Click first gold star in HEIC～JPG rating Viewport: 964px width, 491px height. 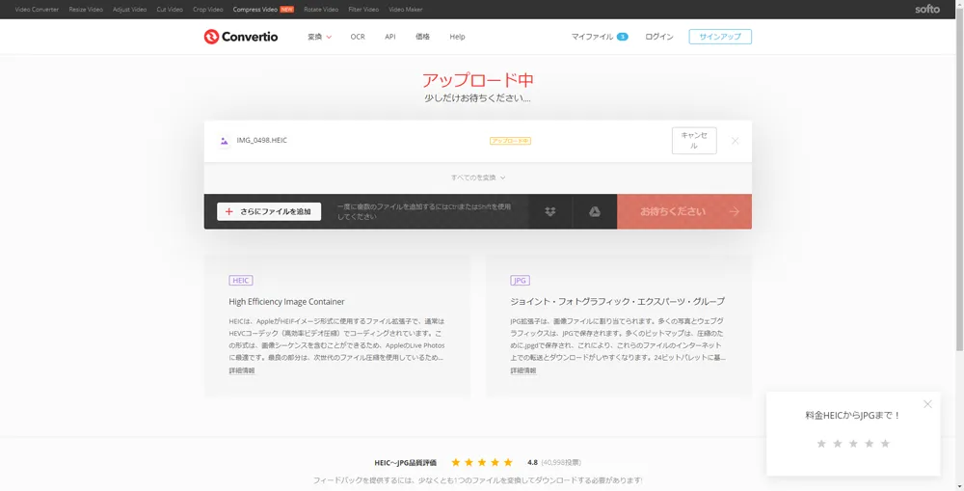pyautogui.click(x=456, y=462)
